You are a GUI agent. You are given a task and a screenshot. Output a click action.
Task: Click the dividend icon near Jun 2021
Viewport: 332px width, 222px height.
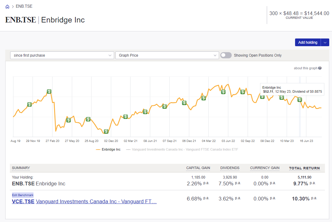pos(145,112)
